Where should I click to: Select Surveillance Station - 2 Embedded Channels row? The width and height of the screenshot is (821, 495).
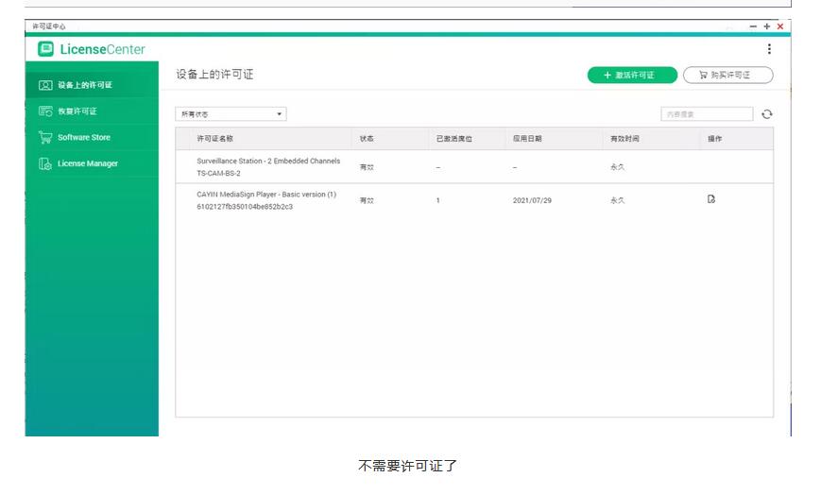click(x=474, y=166)
